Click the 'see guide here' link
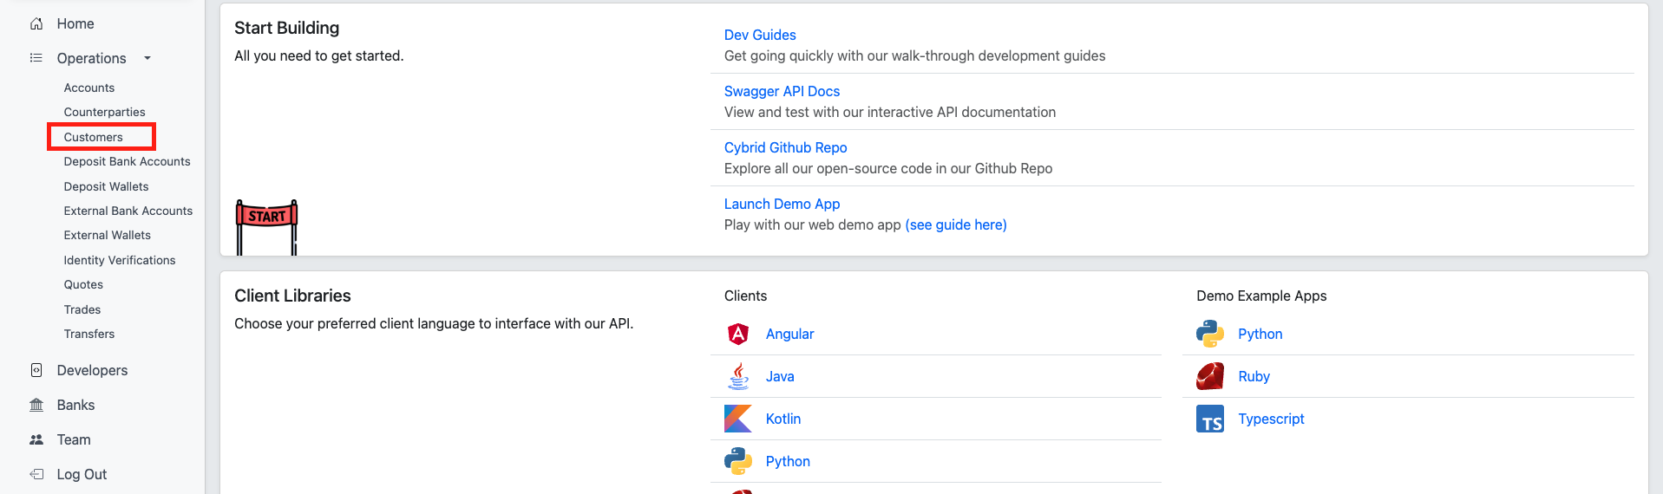 [956, 224]
